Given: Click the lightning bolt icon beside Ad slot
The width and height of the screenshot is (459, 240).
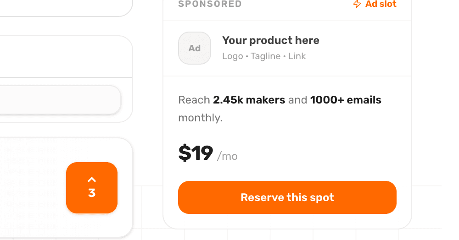Looking at the screenshot, I should click(357, 4).
